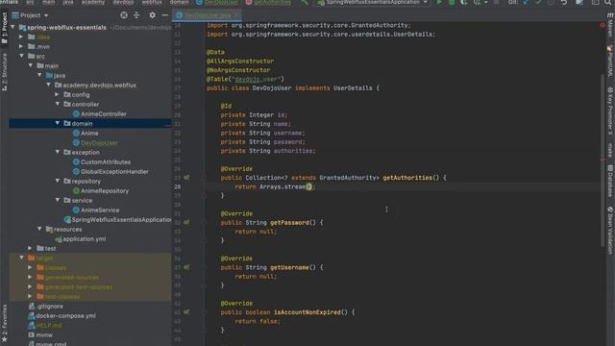Toggle the 1: Project tool window

(4, 28)
